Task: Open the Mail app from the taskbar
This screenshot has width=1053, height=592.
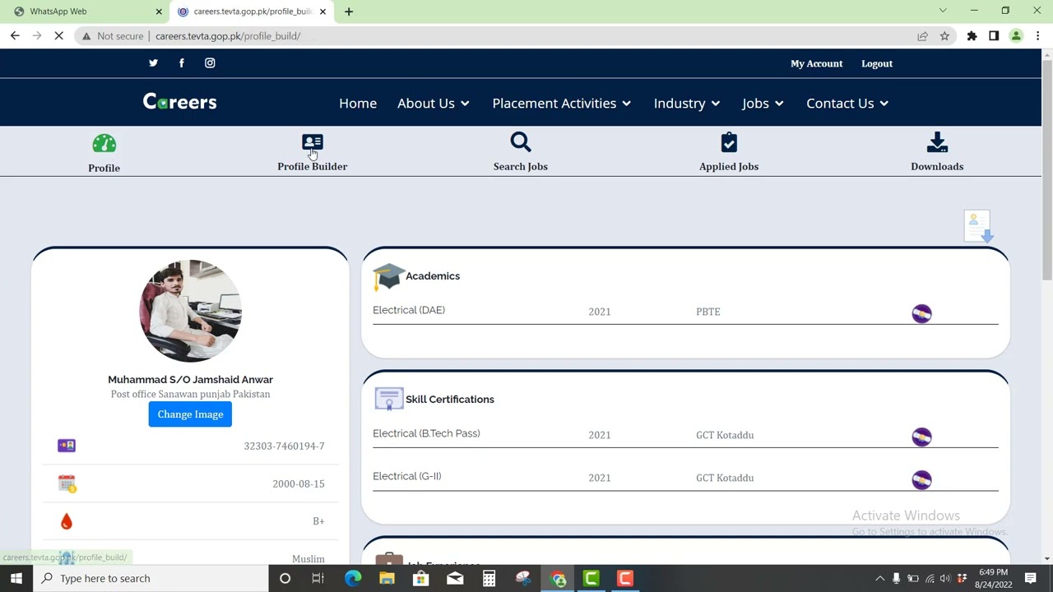Action: (455, 579)
